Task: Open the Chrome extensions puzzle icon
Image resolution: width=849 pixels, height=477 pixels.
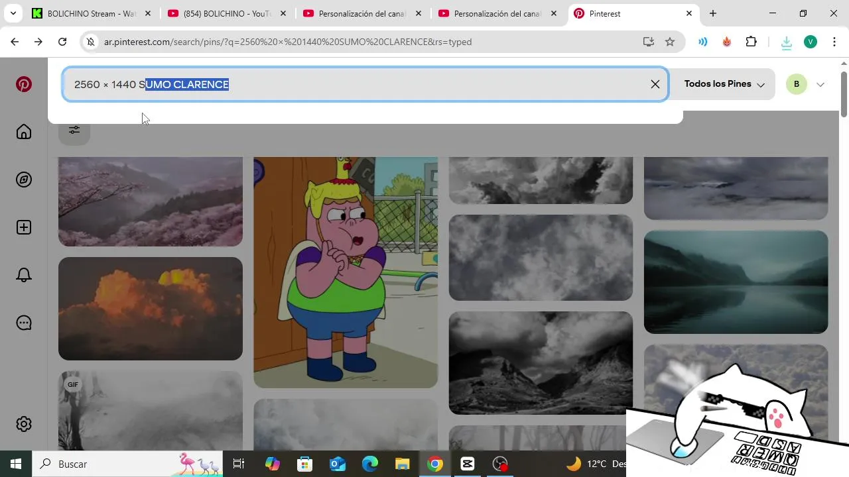Action: (751, 42)
